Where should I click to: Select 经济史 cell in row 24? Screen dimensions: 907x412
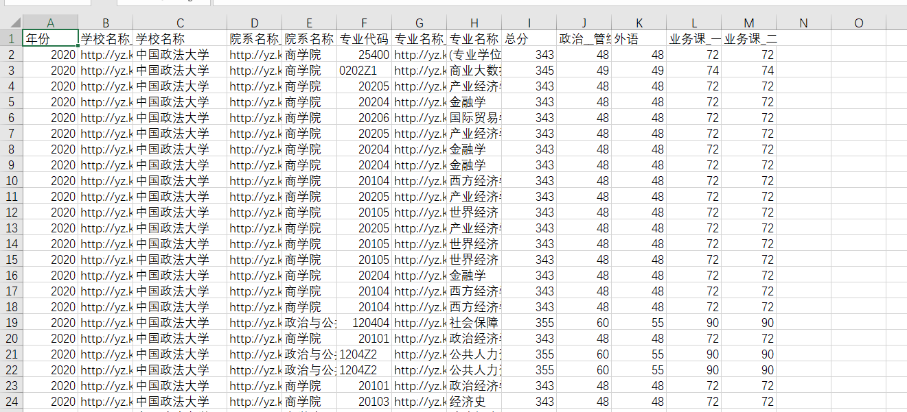[x=474, y=401]
